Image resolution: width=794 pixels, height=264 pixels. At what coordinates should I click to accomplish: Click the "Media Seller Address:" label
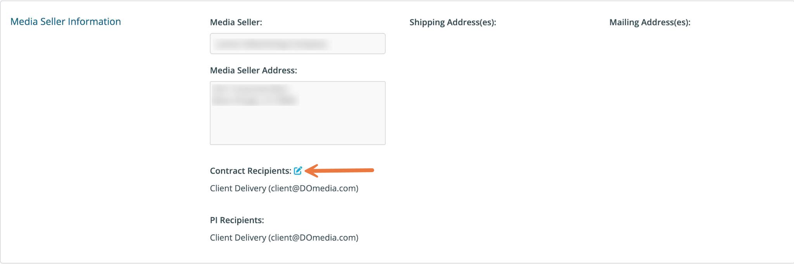pyautogui.click(x=253, y=71)
